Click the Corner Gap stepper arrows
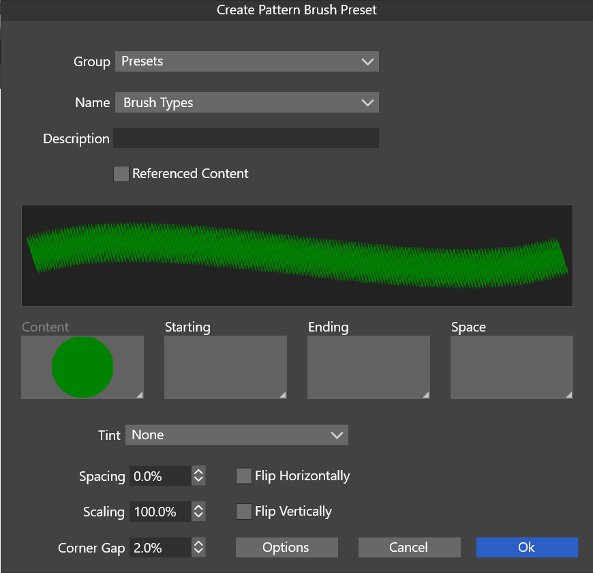The width and height of the screenshot is (593, 573). pos(198,548)
